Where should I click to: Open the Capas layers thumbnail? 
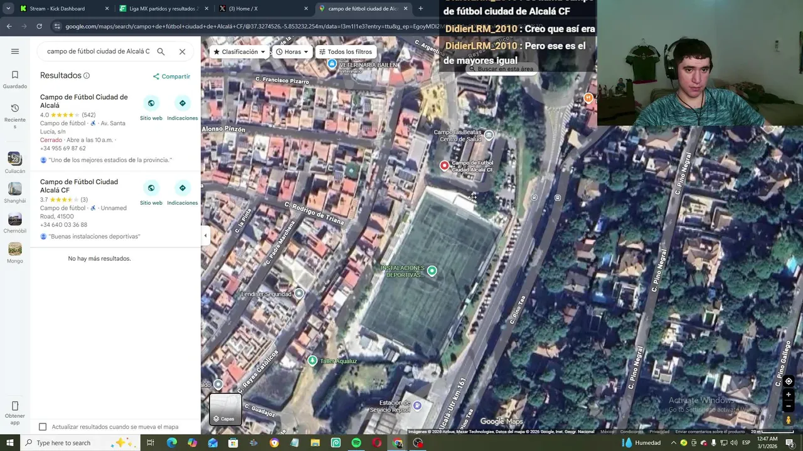tap(225, 409)
